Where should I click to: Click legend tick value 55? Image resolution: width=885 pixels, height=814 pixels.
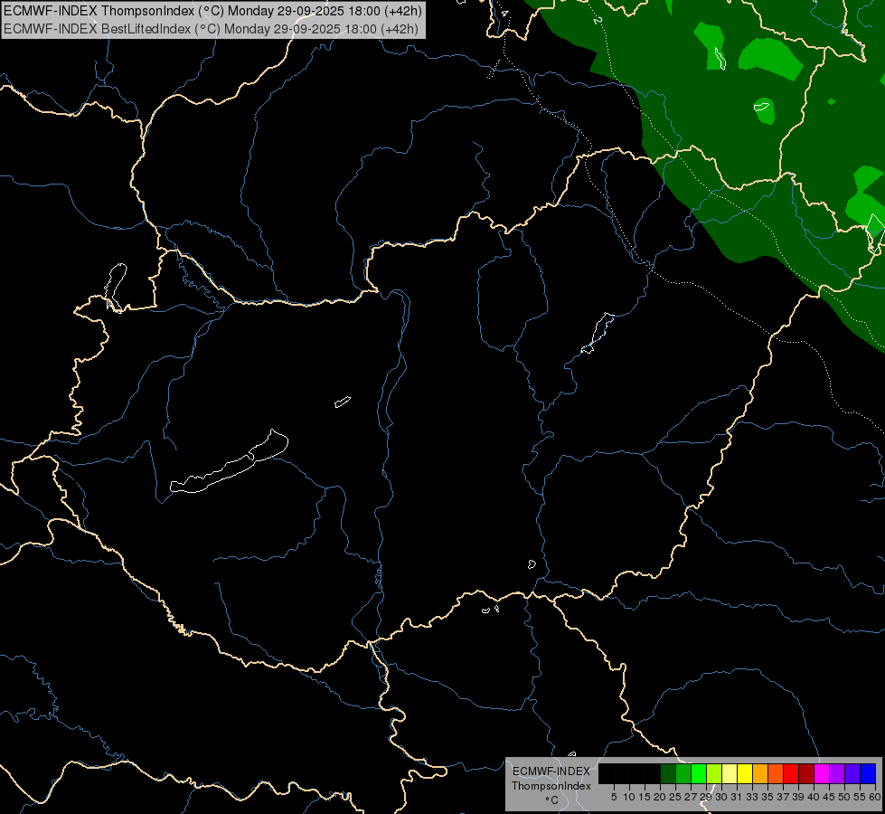coord(861,797)
